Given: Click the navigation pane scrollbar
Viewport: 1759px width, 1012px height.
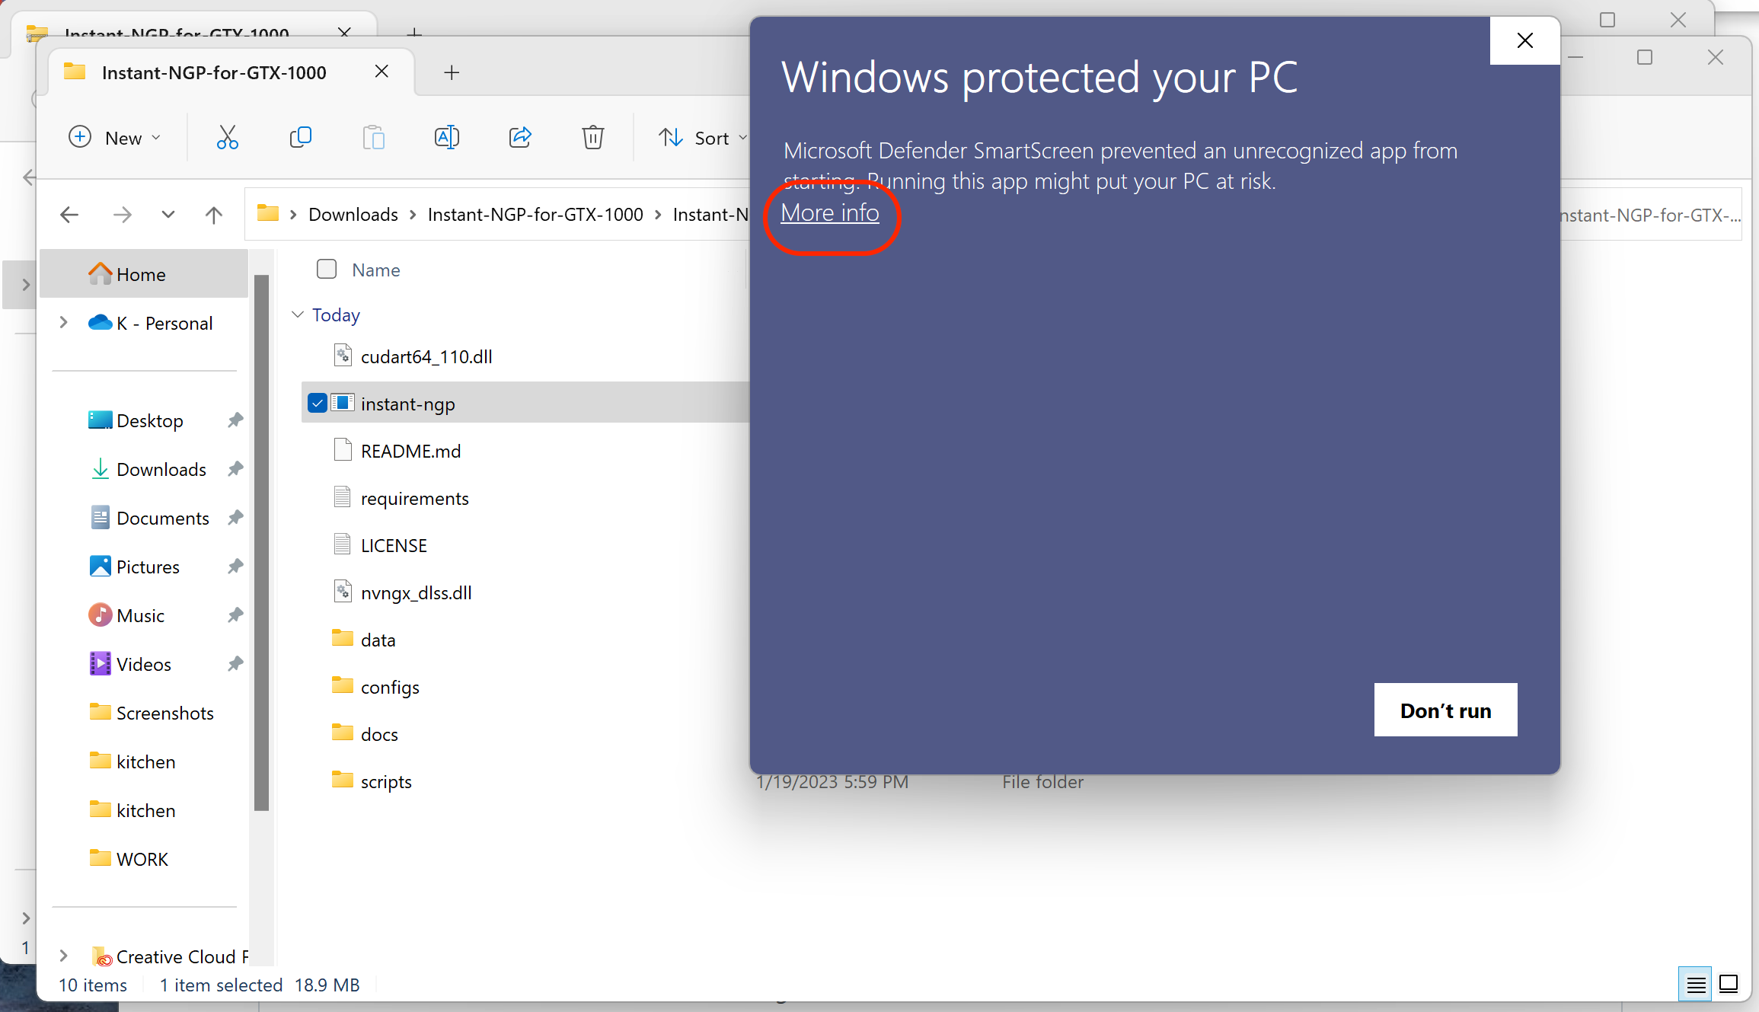Looking at the screenshot, I should pyautogui.click(x=261, y=542).
